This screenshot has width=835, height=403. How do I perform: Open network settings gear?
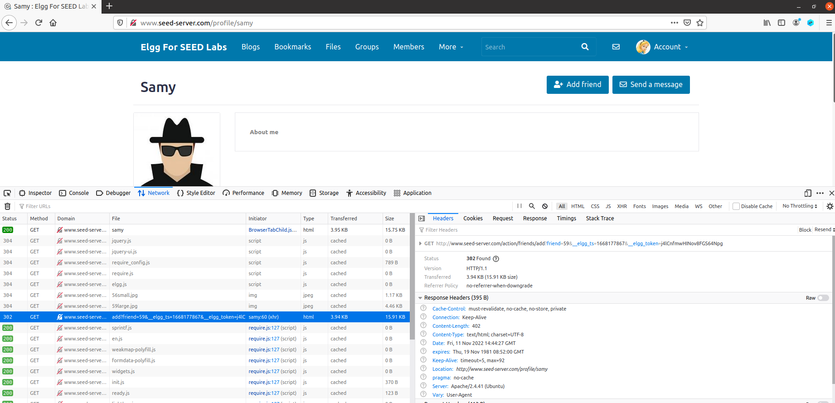(830, 206)
